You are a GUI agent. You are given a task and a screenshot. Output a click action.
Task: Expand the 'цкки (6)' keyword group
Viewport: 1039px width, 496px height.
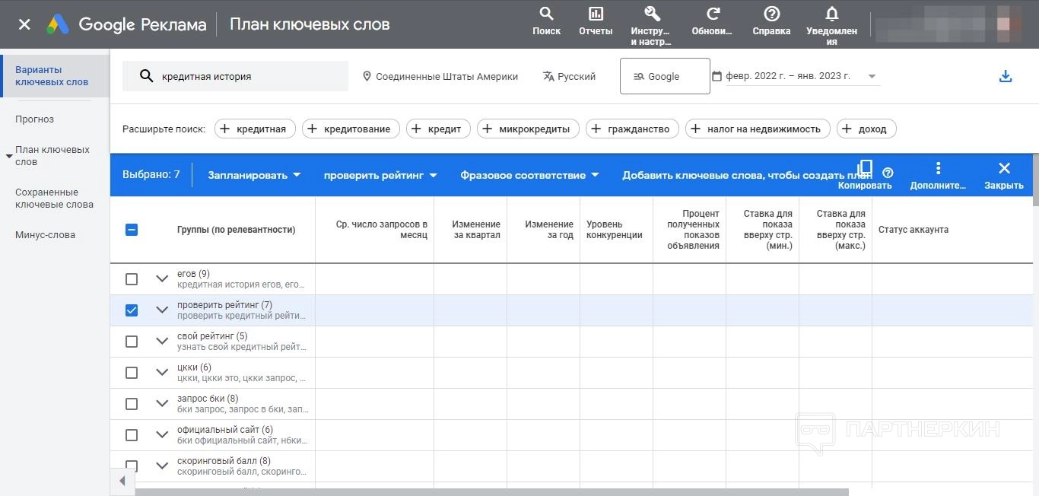[x=161, y=373]
